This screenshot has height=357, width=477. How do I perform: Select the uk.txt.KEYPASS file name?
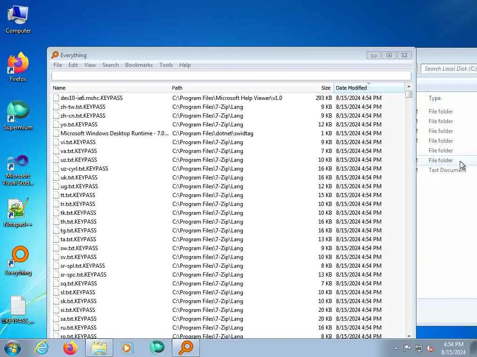point(79,177)
